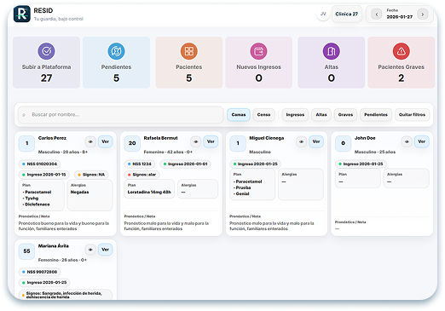Focus the Buscar por nombre search field
The height and width of the screenshot is (311, 445).
tap(121, 115)
